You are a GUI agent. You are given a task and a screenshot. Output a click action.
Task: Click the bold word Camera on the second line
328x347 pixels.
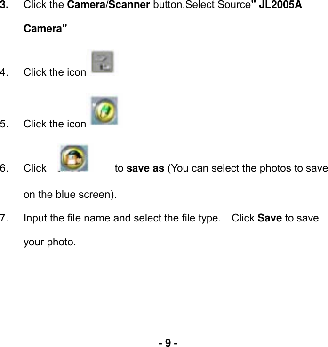pos(43,28)
